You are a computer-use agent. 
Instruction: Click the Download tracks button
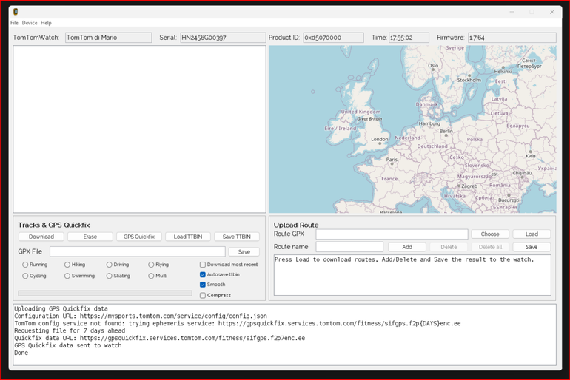click(41, 237)
